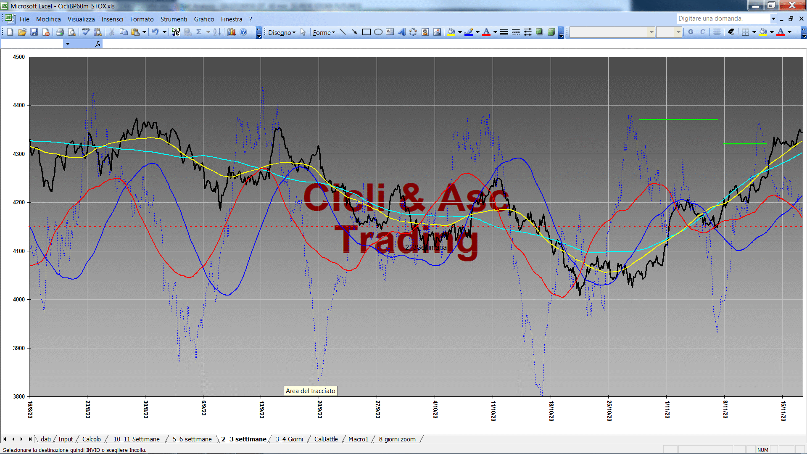Open the Disegno dropdown menu

tap(282, 32)
